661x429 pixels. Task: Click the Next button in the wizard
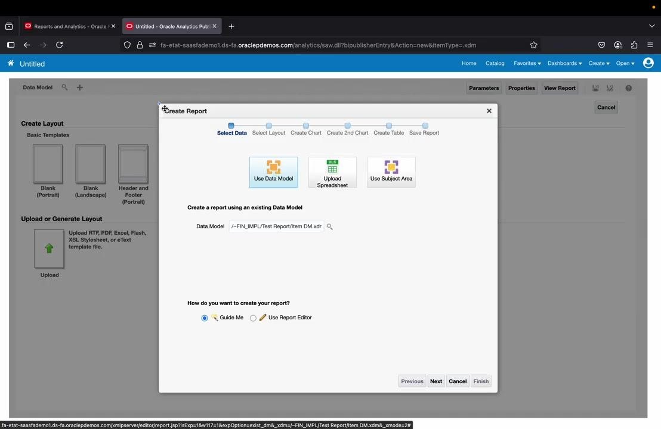(436, 381)
